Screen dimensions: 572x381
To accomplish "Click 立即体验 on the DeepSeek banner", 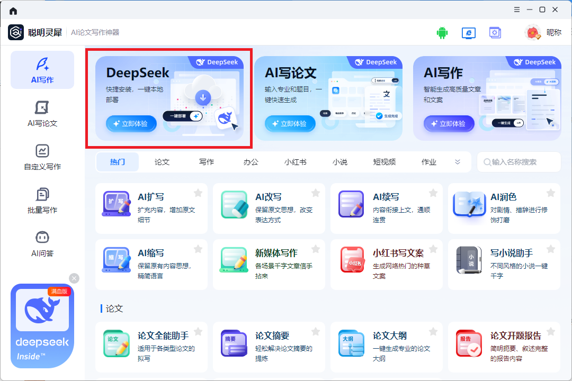I will pyautogui.click(x=131, y=124).
